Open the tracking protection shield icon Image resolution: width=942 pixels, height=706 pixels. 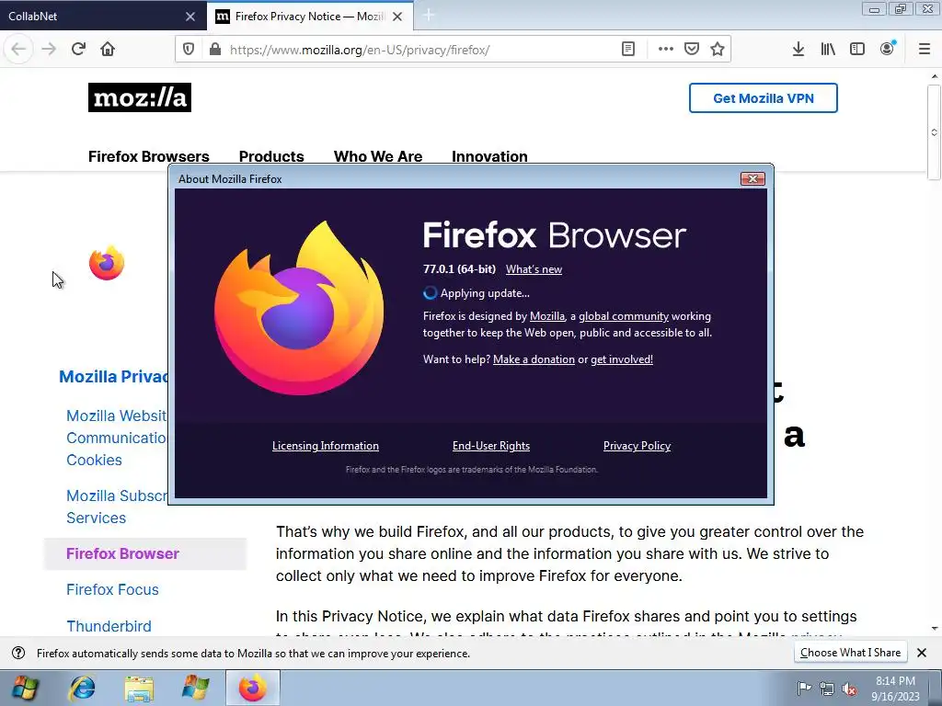(189, 50)
